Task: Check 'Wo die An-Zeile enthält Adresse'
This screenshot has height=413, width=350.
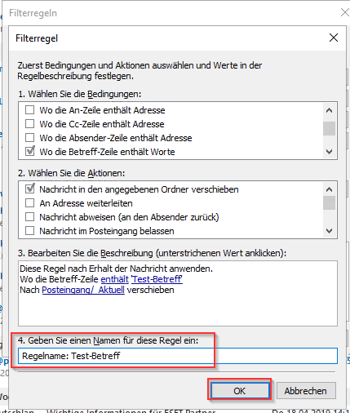Action: (29, 110)
